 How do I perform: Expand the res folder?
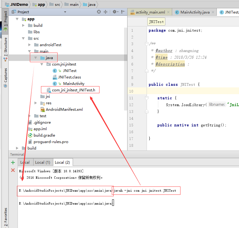(x=35, y=103)
